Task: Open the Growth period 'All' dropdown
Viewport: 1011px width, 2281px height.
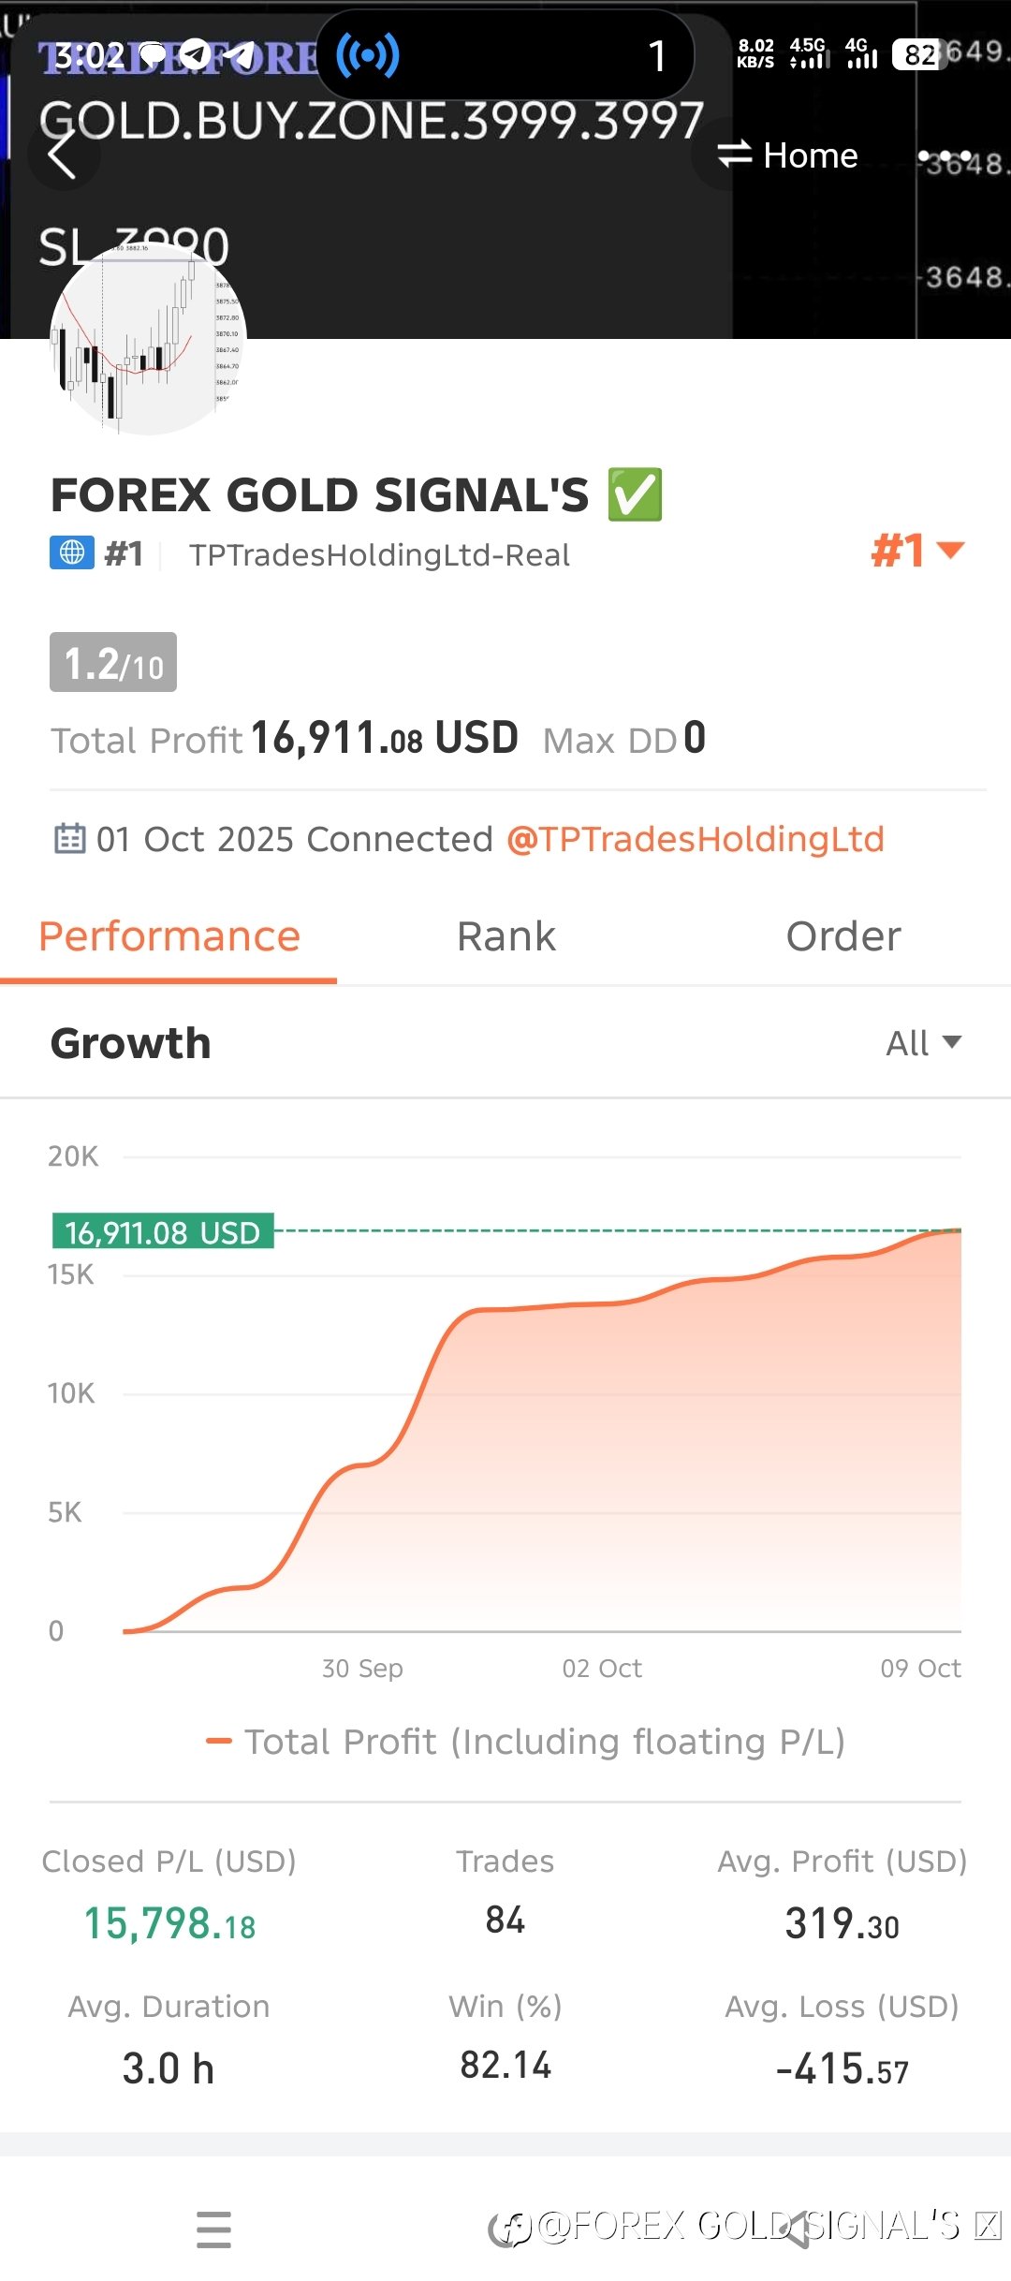Action: [x=923, y=1042]
